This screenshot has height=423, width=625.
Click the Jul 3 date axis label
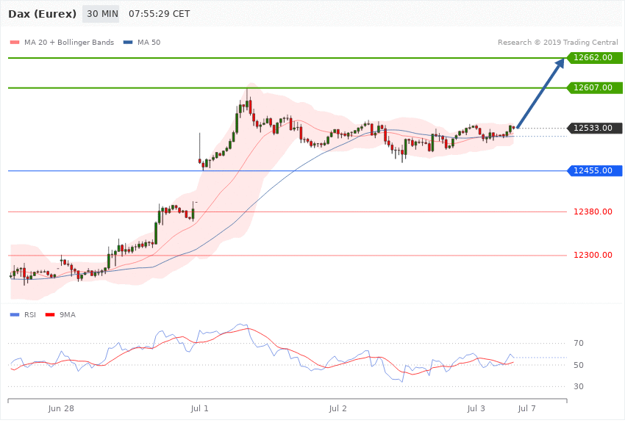[x=476, y=408]
